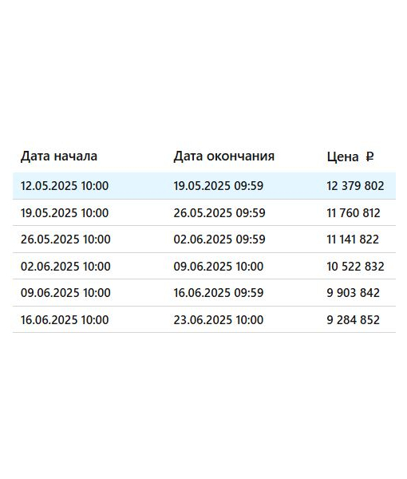Viewport: 407px width, 479px height.
Task: Select the row starting 19.05.2025 10:00
Action: [204, 212]
